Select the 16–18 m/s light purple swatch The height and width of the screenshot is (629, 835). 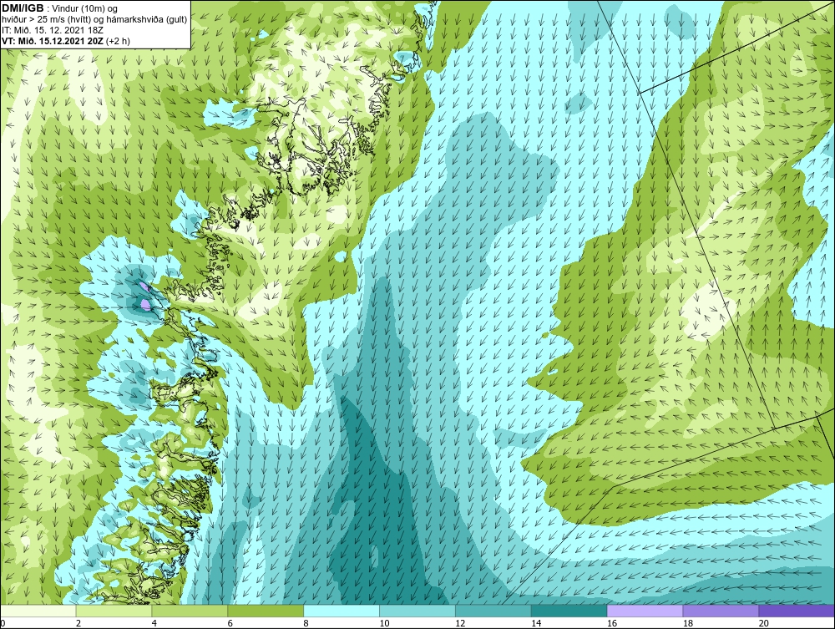click(645, 611)
